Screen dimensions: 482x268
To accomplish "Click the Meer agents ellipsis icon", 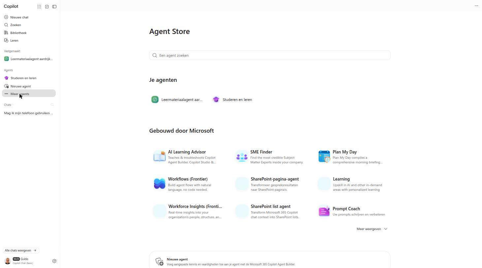I will pos(6,94).
